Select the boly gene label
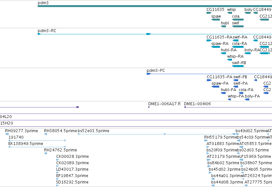 (x=248, y=10)
